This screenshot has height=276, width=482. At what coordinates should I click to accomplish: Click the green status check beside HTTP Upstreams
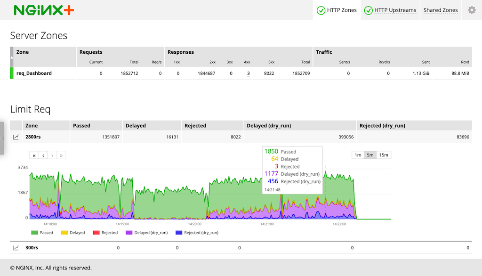pos(368,10)
